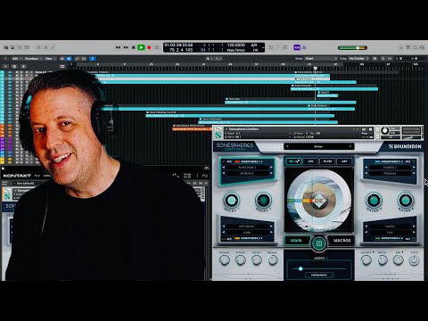Open the Functions menu in tracks area

coord(32,59)
